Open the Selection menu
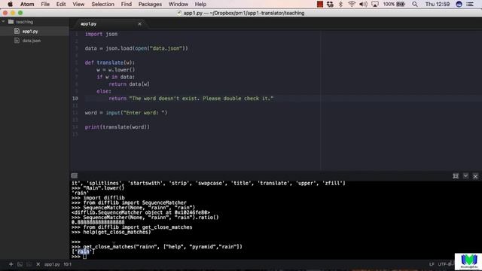 tap(102, 4)
